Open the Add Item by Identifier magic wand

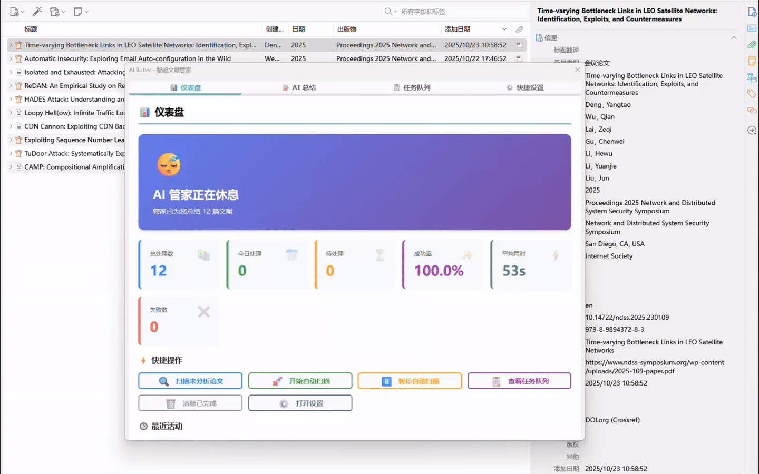coord(37,11)
